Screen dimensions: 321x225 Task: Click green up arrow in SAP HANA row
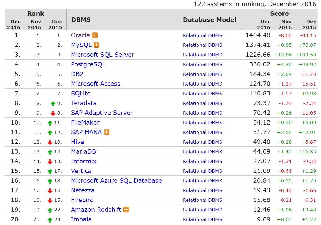coord(50,133)
